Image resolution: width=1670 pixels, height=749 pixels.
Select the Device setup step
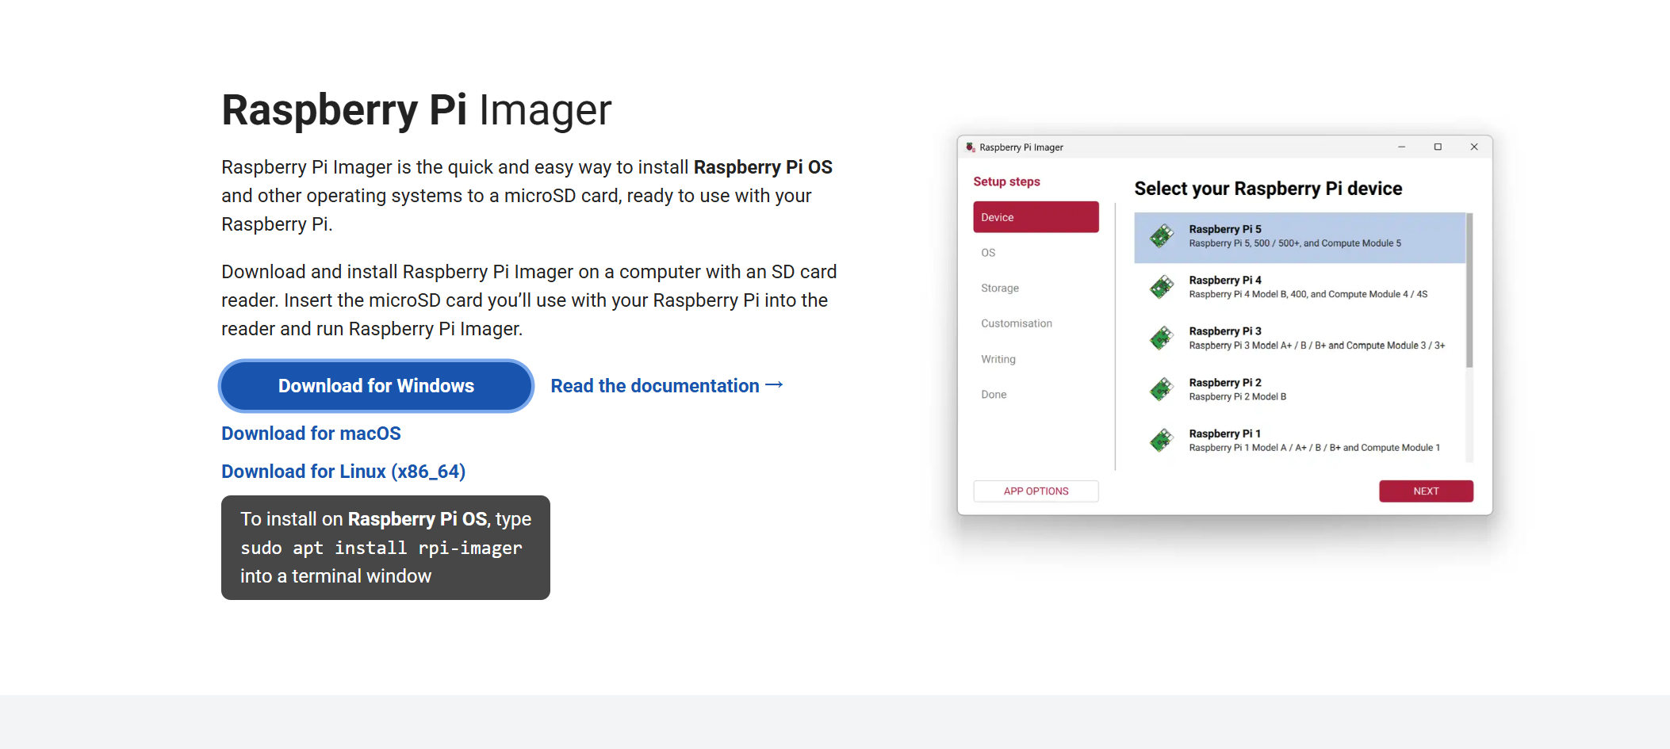1036,217
